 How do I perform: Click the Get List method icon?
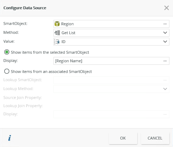click(57, 33)
